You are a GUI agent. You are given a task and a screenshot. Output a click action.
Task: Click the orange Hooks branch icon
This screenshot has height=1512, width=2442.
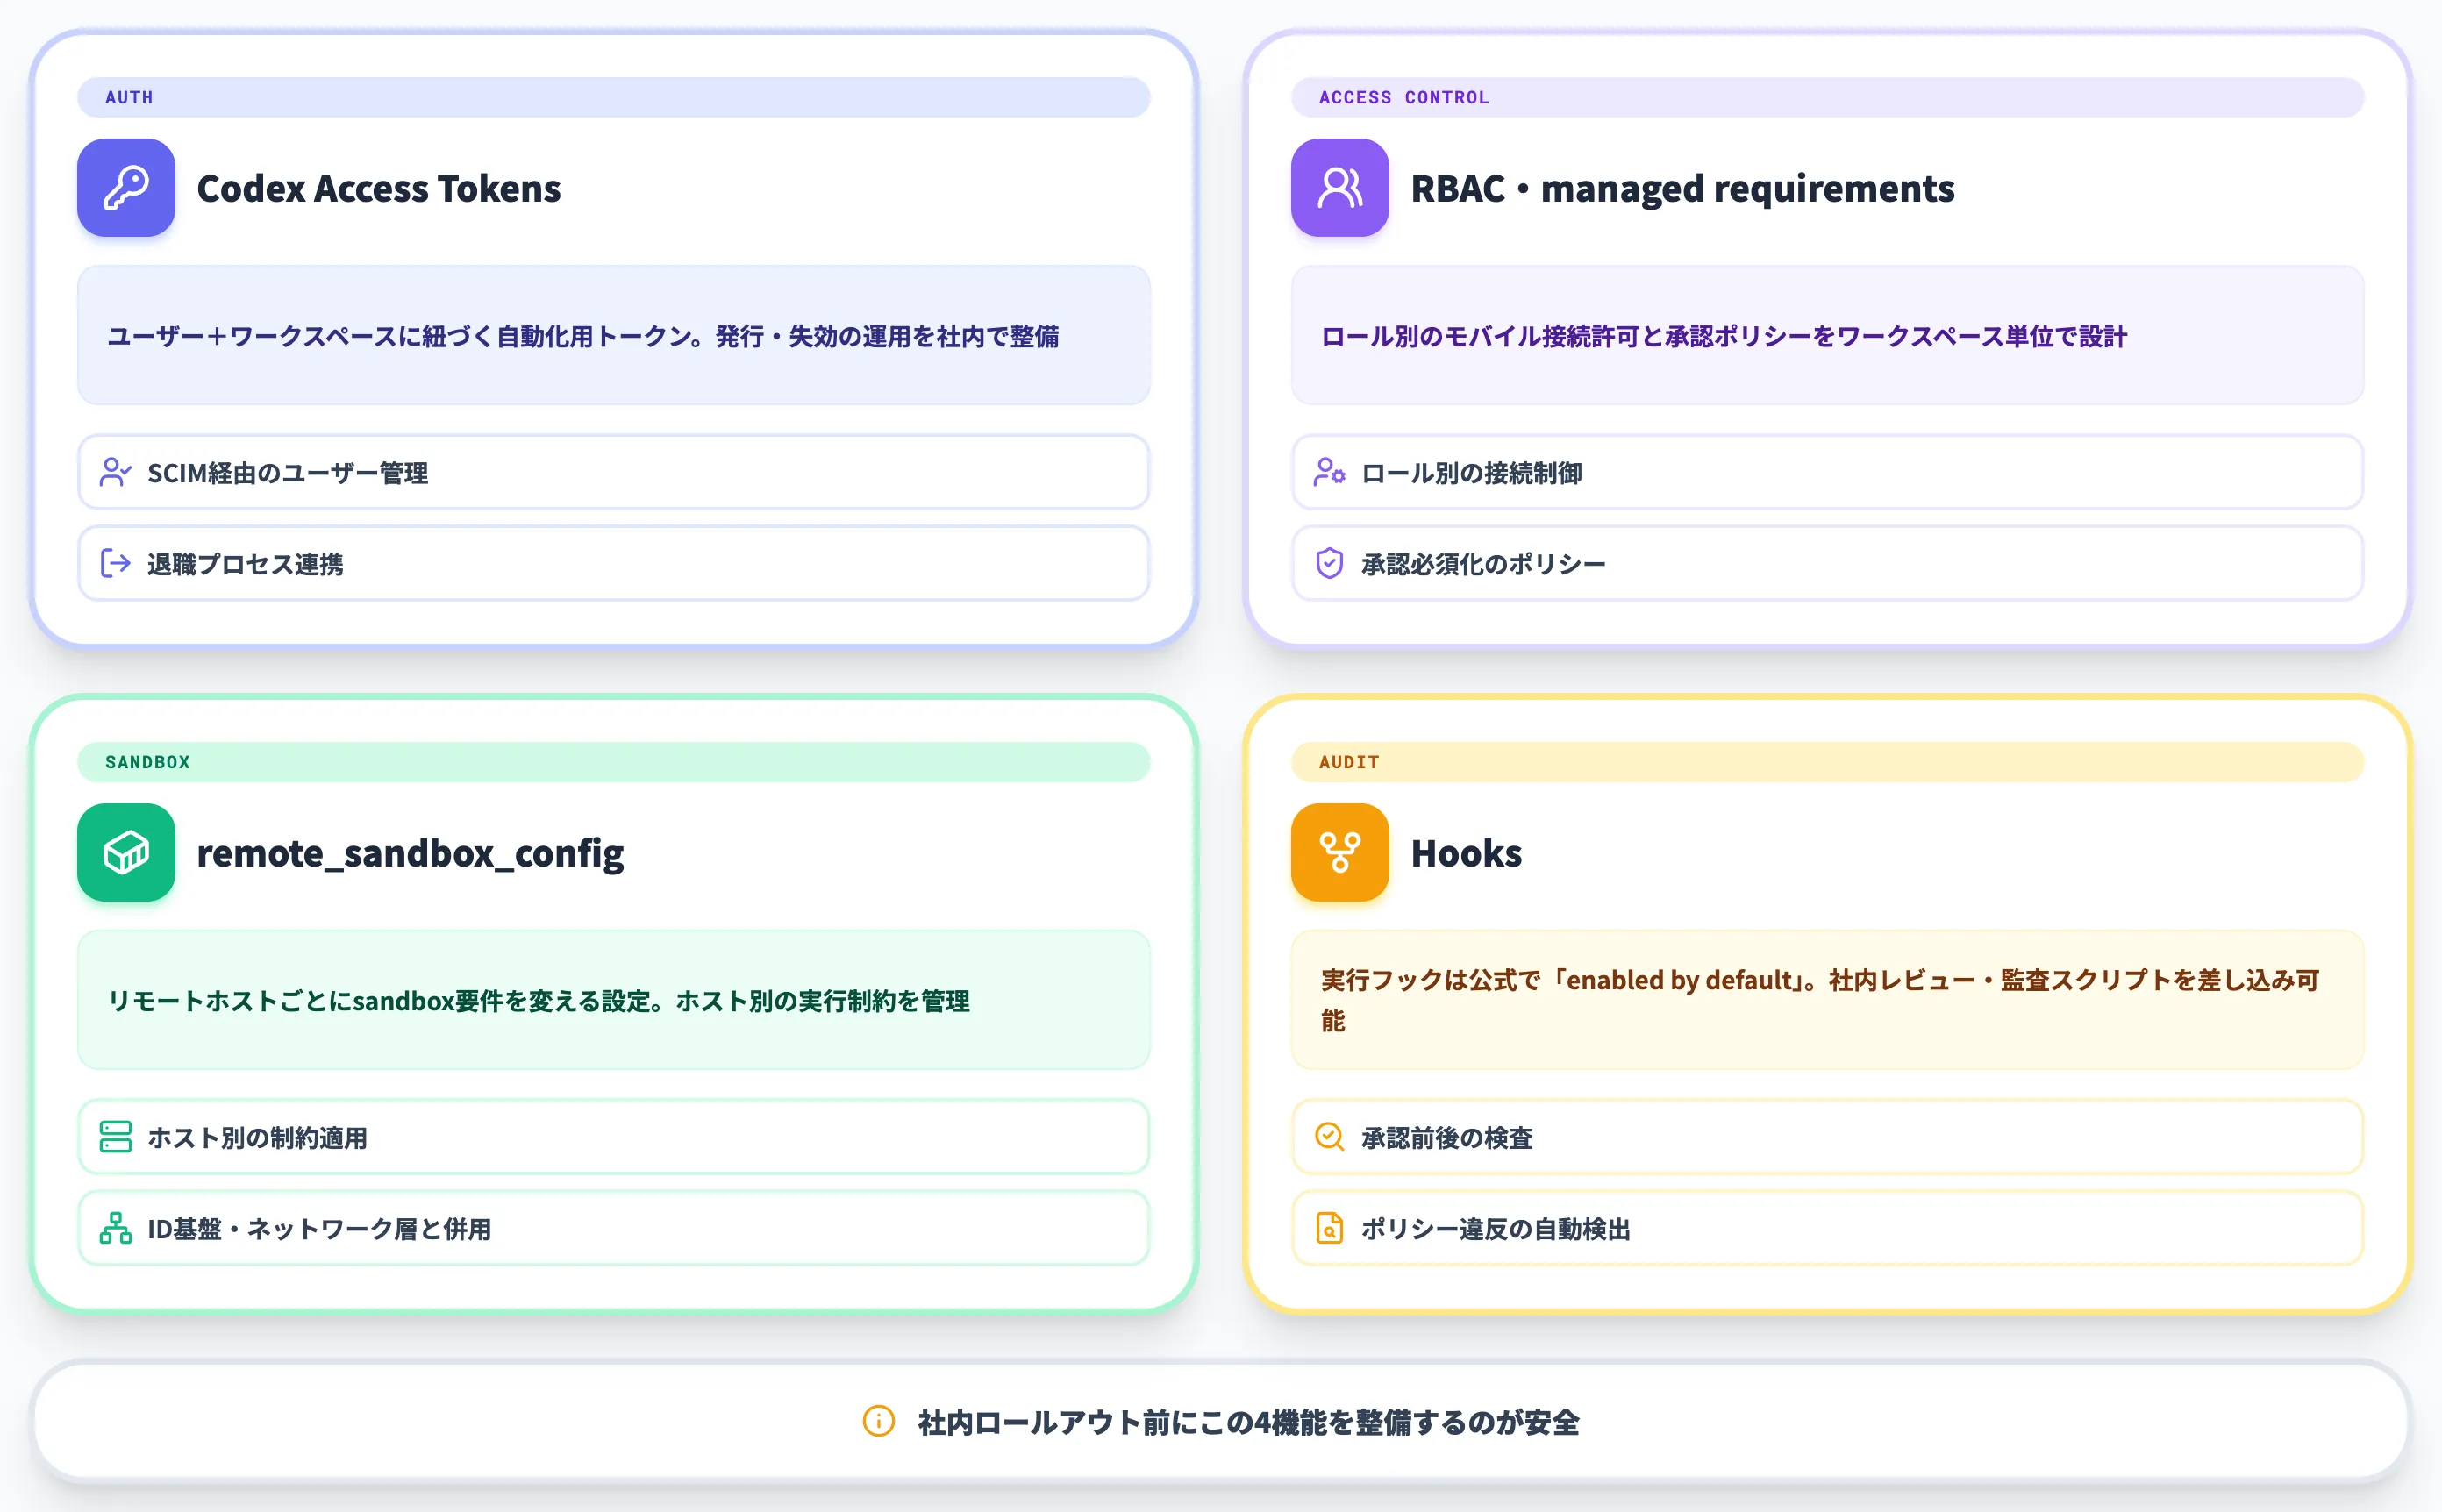click(1339, 852)
